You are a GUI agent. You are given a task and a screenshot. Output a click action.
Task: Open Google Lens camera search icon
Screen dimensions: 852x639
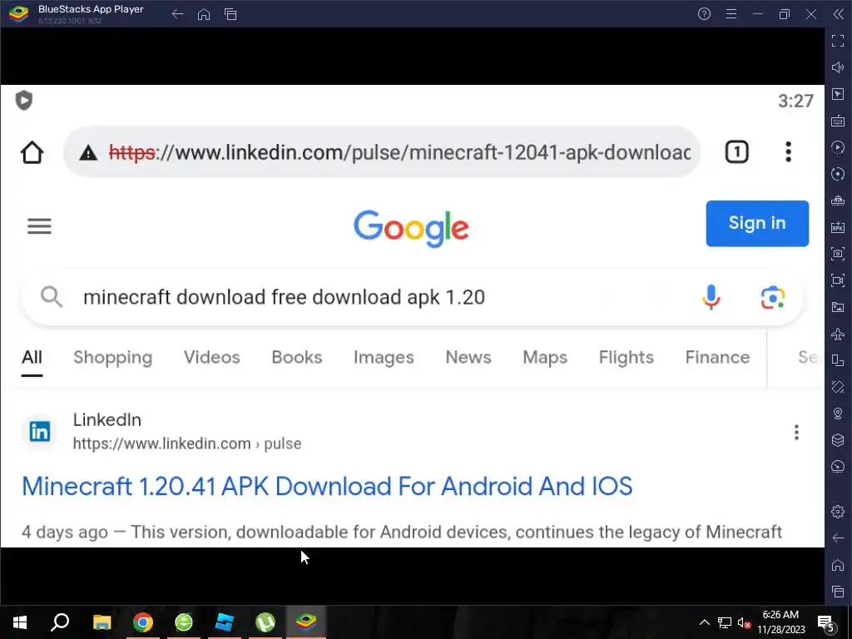[773, 298]
